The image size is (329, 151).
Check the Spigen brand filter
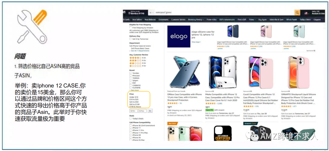(130, 80)
